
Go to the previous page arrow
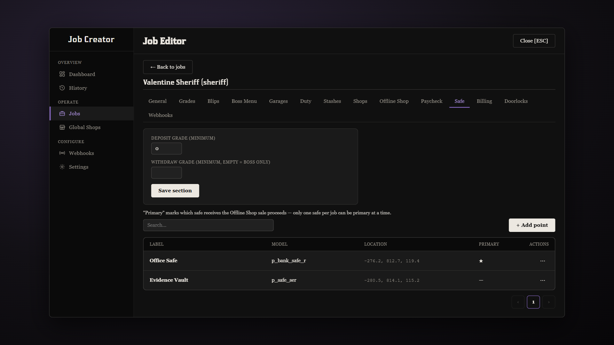pos(518,302)
